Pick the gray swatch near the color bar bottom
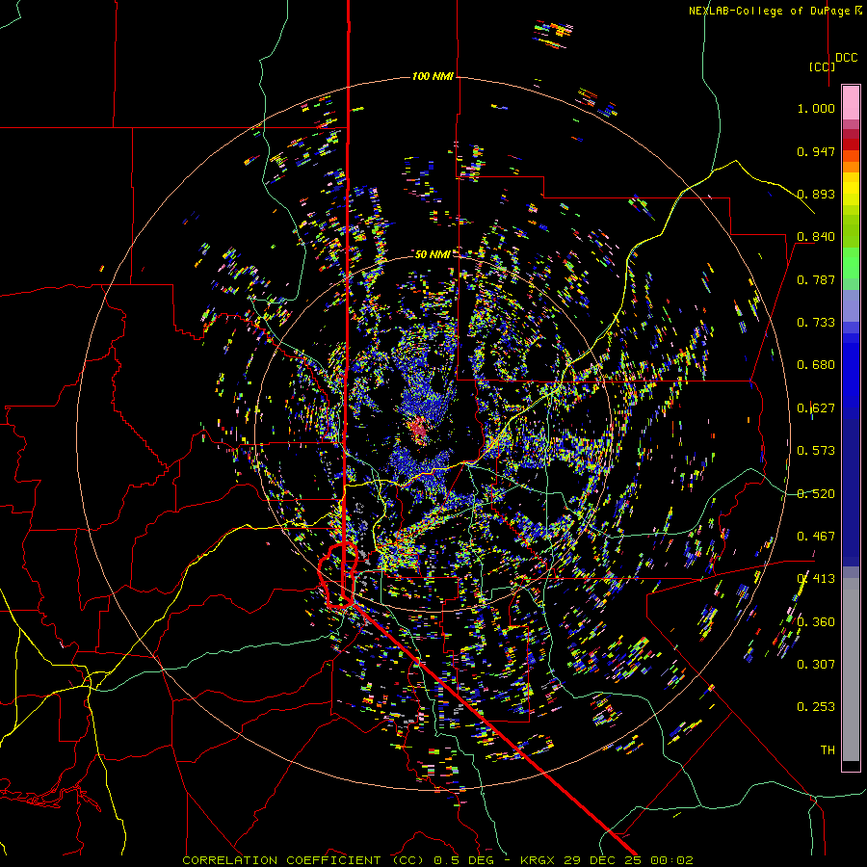 (851, 670)
